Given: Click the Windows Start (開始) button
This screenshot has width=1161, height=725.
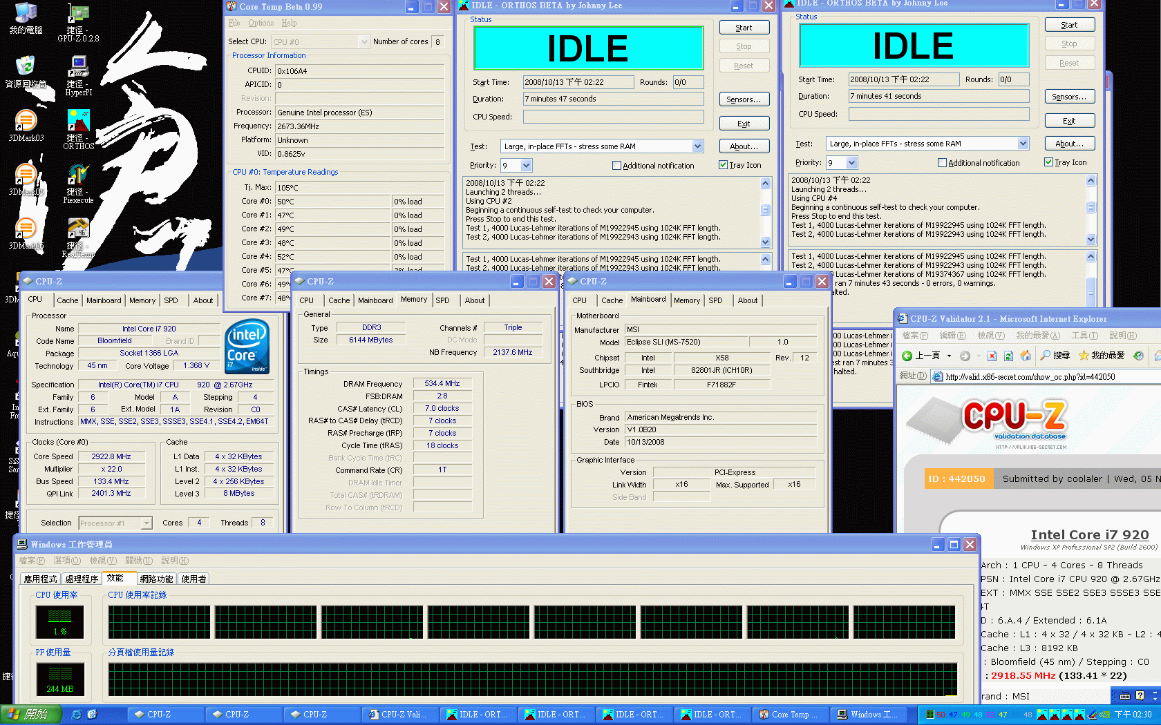Looking at the screenshot, I should [x=31, y=715].
